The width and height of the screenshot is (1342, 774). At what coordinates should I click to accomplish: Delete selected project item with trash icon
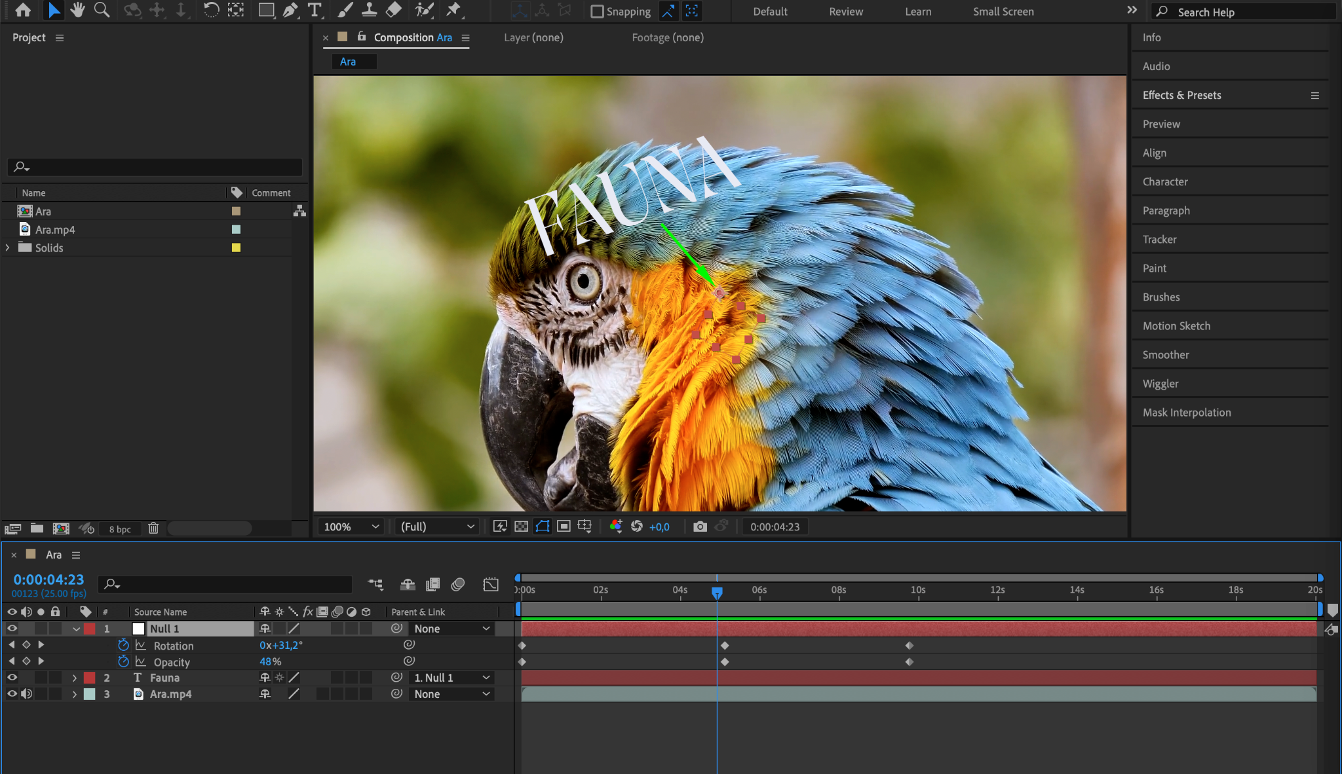[x=153, y=528]
